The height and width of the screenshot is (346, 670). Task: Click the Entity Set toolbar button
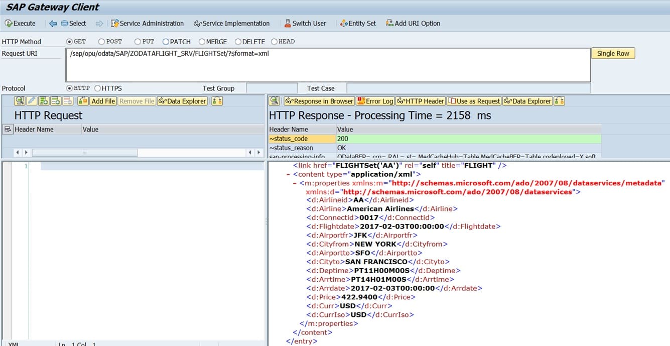point(357,23)
